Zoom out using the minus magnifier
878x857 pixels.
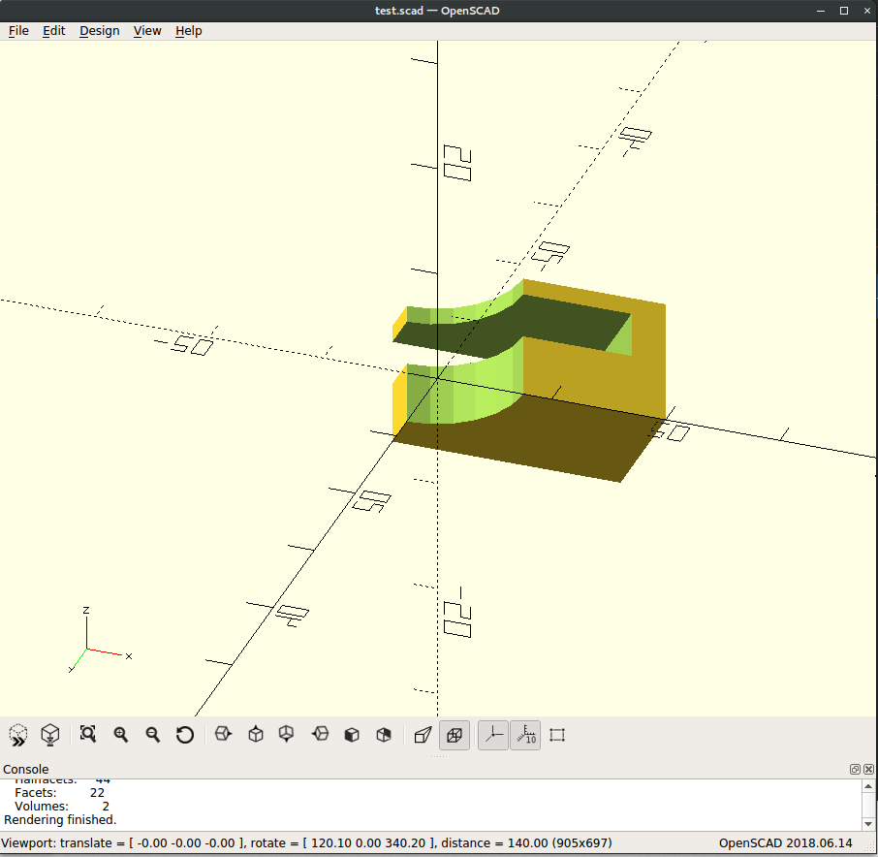(153, 735)
